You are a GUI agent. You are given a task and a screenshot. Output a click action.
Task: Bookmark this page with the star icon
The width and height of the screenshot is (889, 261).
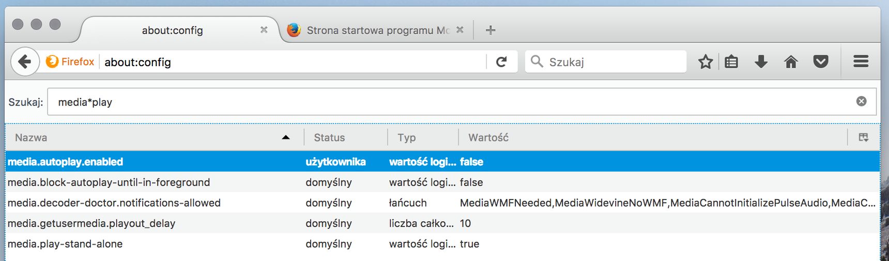click(x=706, y=62)
